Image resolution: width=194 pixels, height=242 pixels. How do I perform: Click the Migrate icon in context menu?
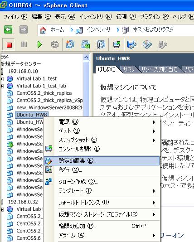point(49,170)
